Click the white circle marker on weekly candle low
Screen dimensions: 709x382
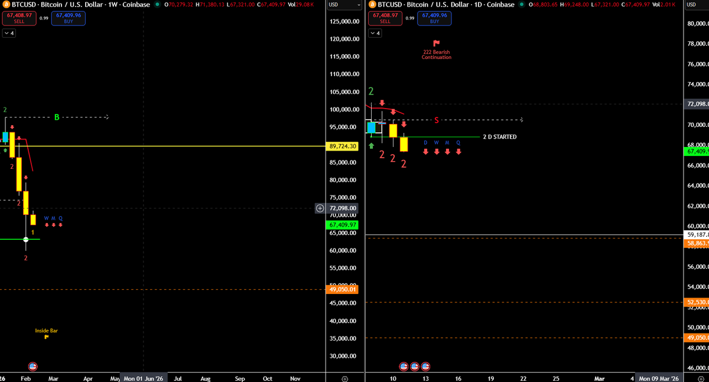26,239
